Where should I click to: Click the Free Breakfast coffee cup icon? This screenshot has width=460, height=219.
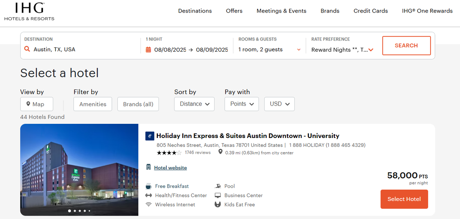[148, 186]
